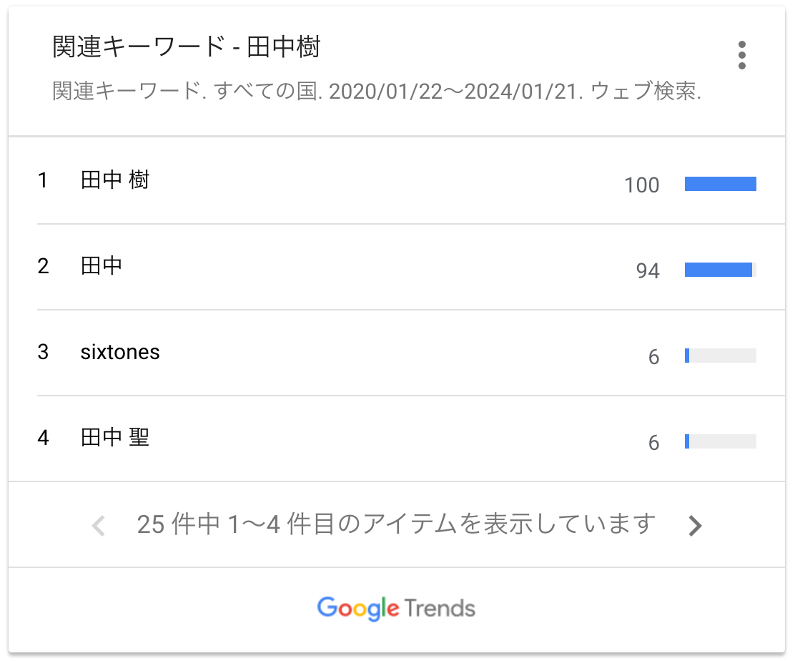
Task: Click the bar in 田中 聖 row
Action: point(721,441)
